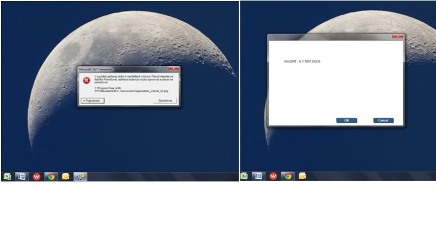Open Excel in taskbar below .NET error dialog

7,176
